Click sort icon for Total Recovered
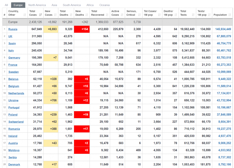Screen dimensions: 234x168 pyautogui.click(x=107, y=15)
